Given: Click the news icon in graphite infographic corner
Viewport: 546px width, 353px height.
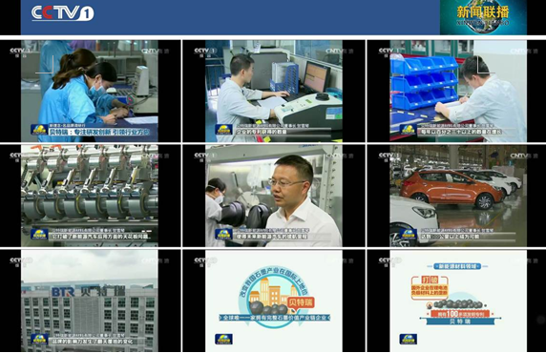Looking at the screenshot, I should pos(223,339).
